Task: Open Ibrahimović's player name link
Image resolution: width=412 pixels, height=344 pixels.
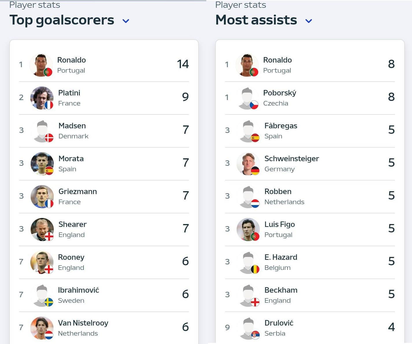Action: [79, 290]
